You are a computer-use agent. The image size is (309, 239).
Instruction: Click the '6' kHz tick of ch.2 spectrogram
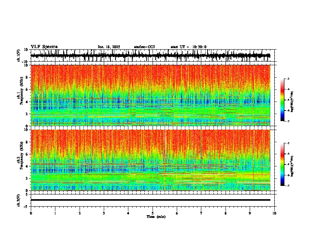coord(27,154)
